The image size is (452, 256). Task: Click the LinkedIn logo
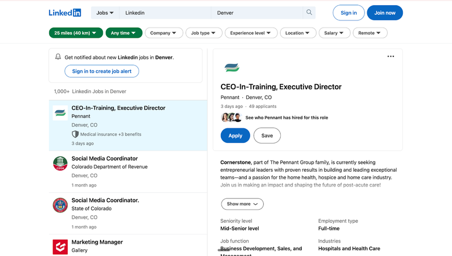pos(64,12)
